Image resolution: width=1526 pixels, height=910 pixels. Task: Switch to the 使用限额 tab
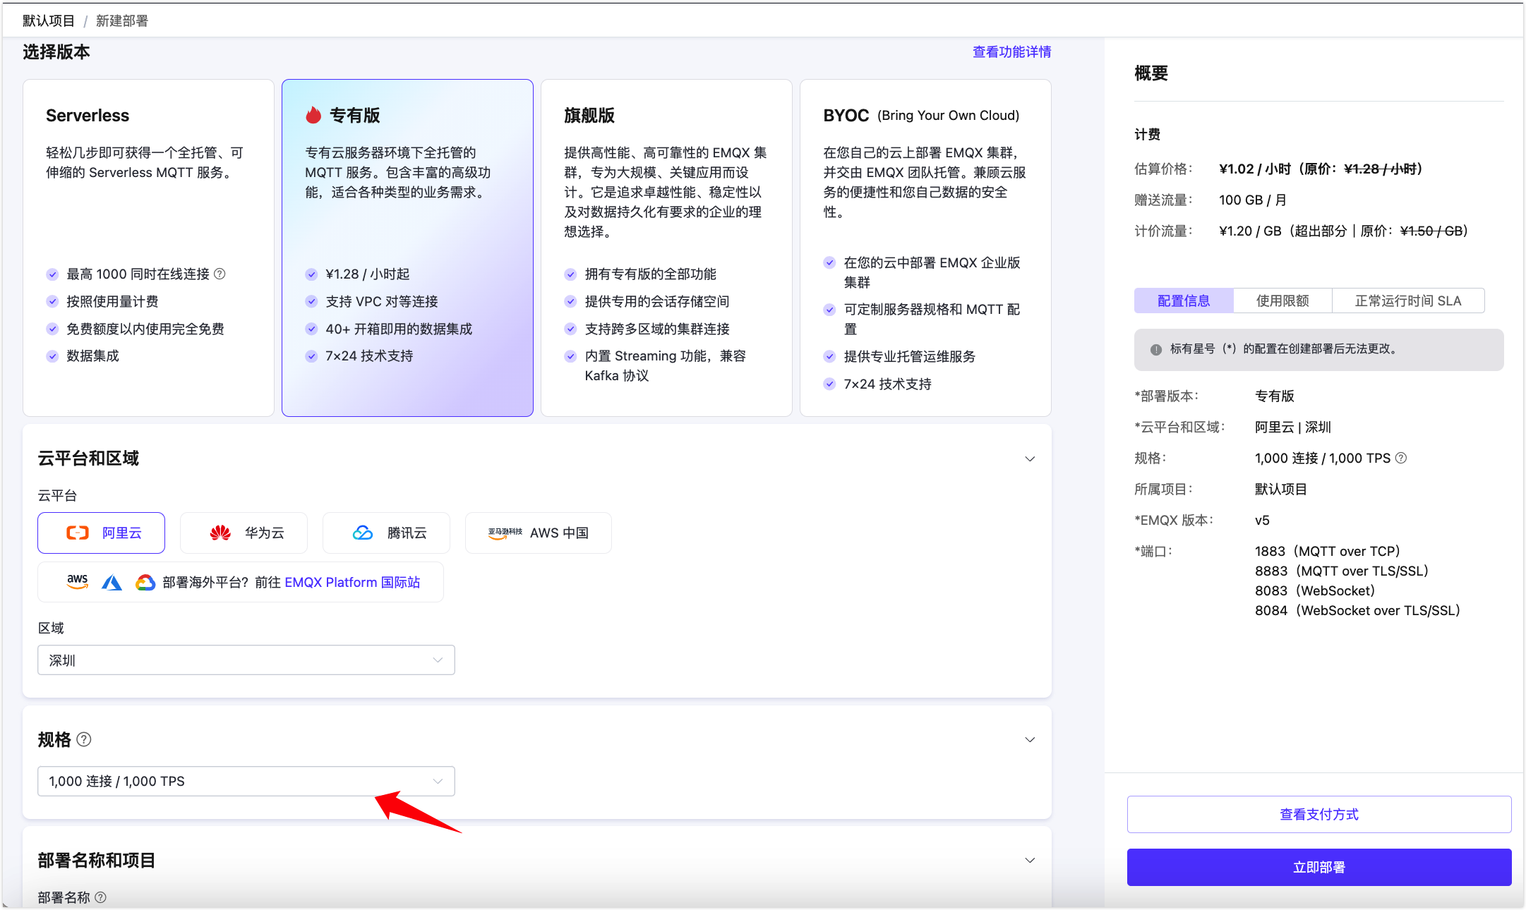click(x=1282, y=301)
